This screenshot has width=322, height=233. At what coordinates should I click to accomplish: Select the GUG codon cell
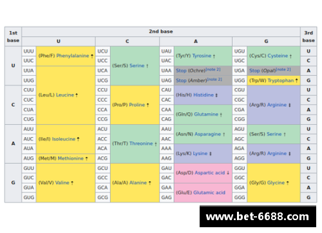(x=29, y=198)
